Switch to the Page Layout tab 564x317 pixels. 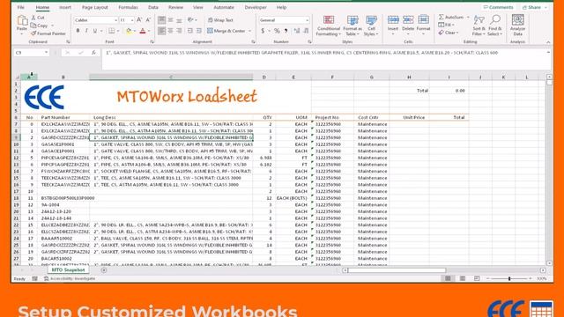95,7
